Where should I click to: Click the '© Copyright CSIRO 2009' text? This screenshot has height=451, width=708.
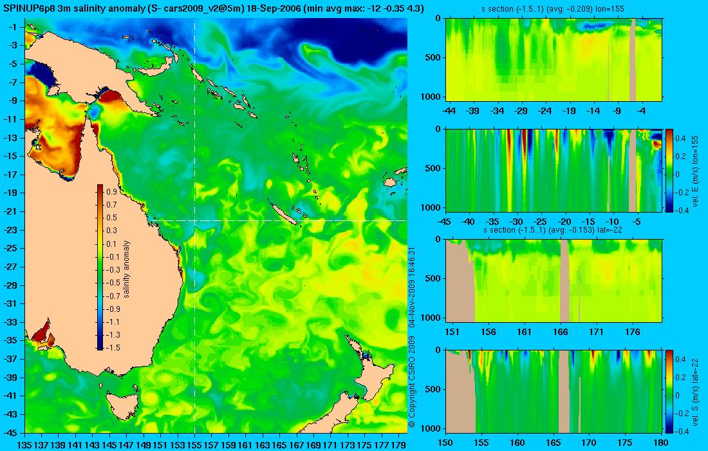411,382
